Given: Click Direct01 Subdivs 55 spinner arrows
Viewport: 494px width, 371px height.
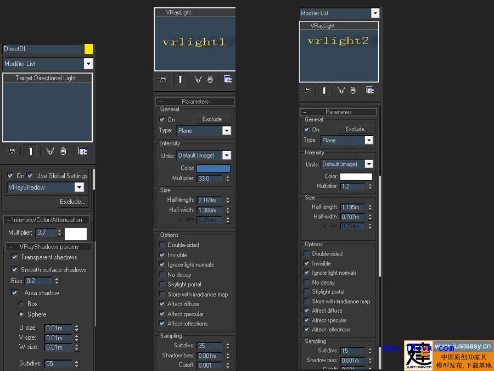Looking at the screenshot, I should [76, 364].
